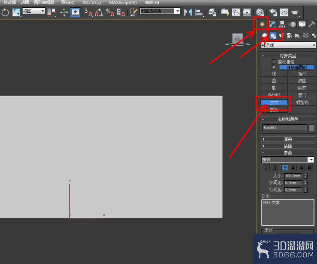Collapse the 对象类型 rollout
This screenshot has width=317, height=264.
pyautogui.click(x=288, y=56)
